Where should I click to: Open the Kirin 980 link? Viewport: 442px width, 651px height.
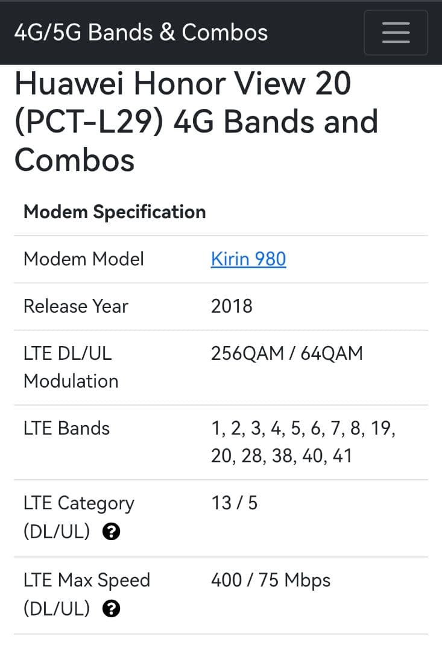click(248, 259)
